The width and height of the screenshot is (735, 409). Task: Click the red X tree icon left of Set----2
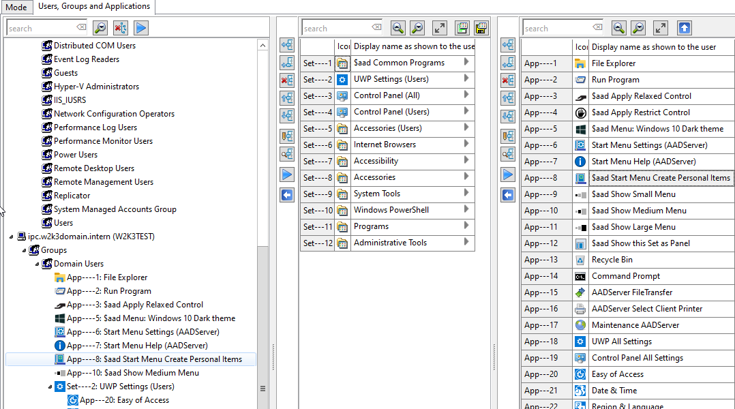click(287, 80)
